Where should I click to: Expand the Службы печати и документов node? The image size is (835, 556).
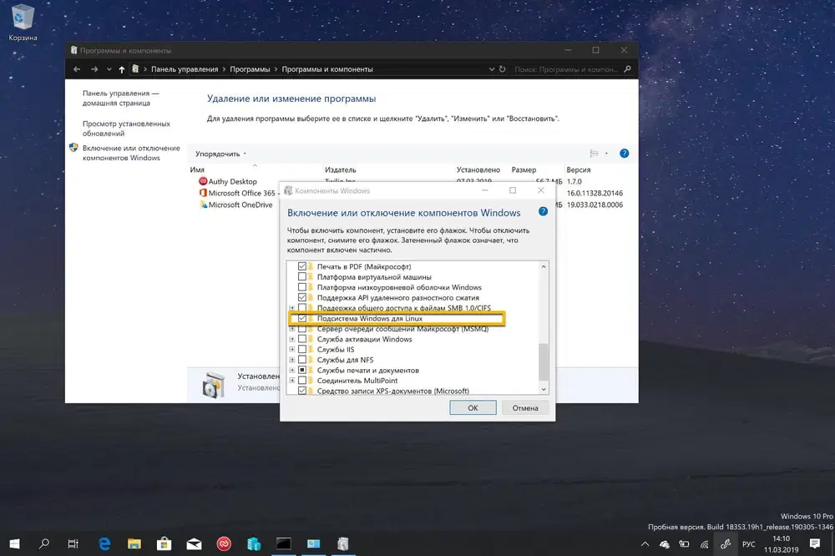[x=292, y=369]
